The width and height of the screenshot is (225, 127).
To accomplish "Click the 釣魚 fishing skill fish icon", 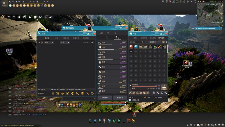I will click(100, 48).
